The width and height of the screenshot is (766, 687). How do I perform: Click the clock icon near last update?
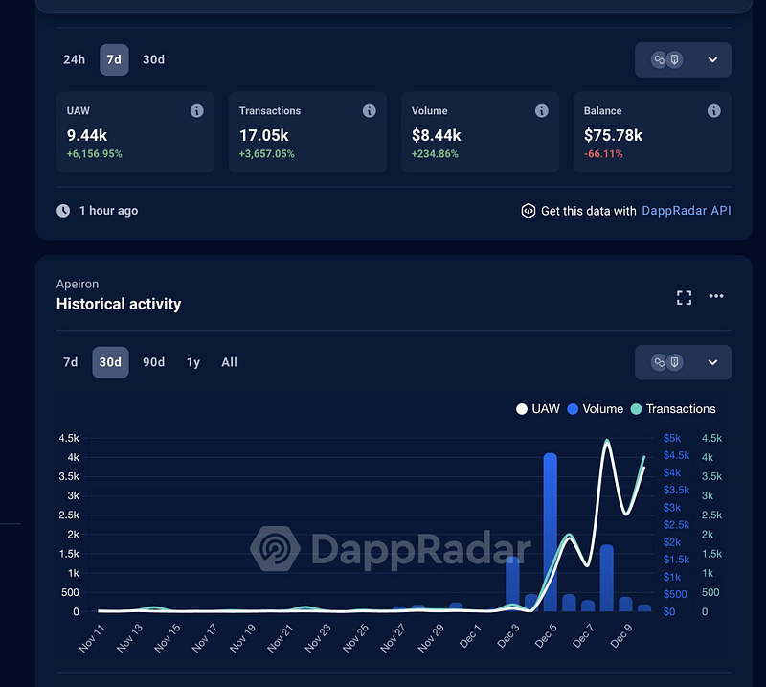(63, 211)
